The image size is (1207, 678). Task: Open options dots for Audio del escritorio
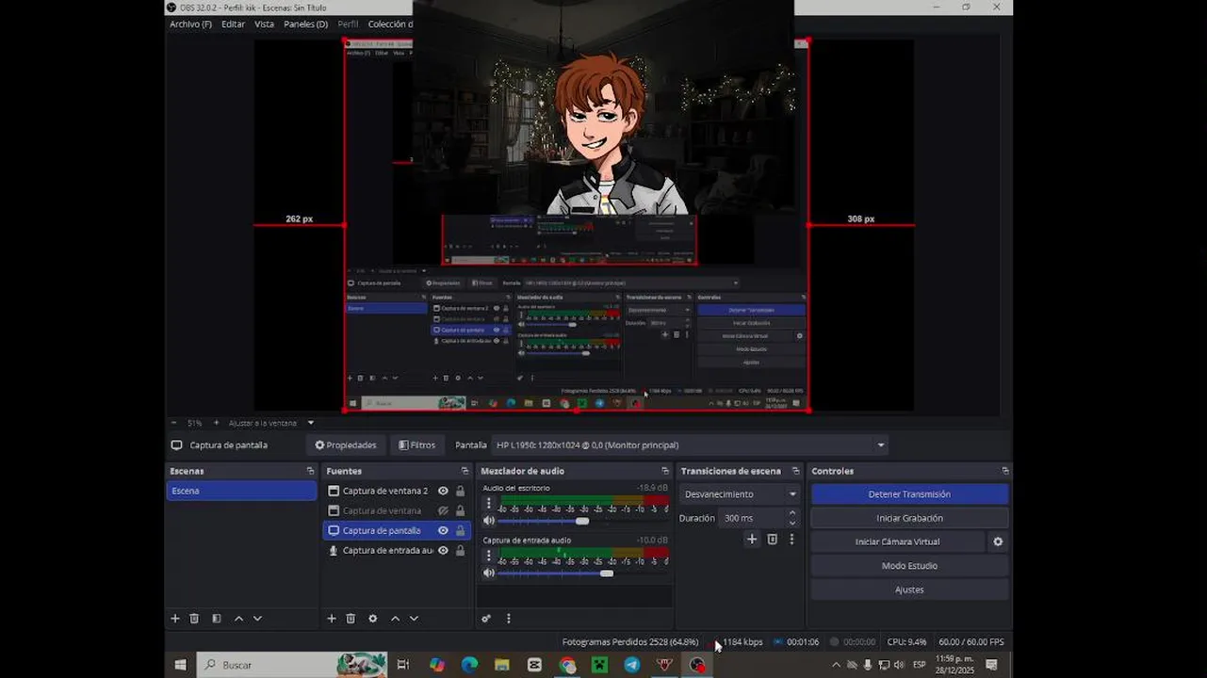tap(488, 504)
